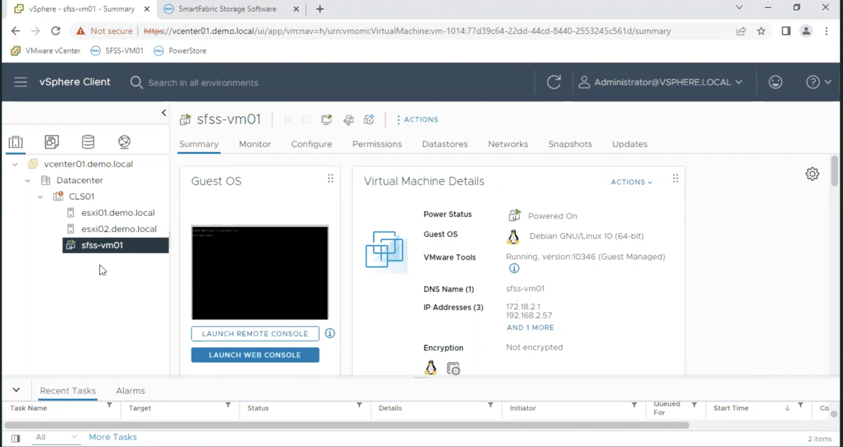Click the search in all environments field
This screenshot has height=447, width=843.
[x=203, y=82]
